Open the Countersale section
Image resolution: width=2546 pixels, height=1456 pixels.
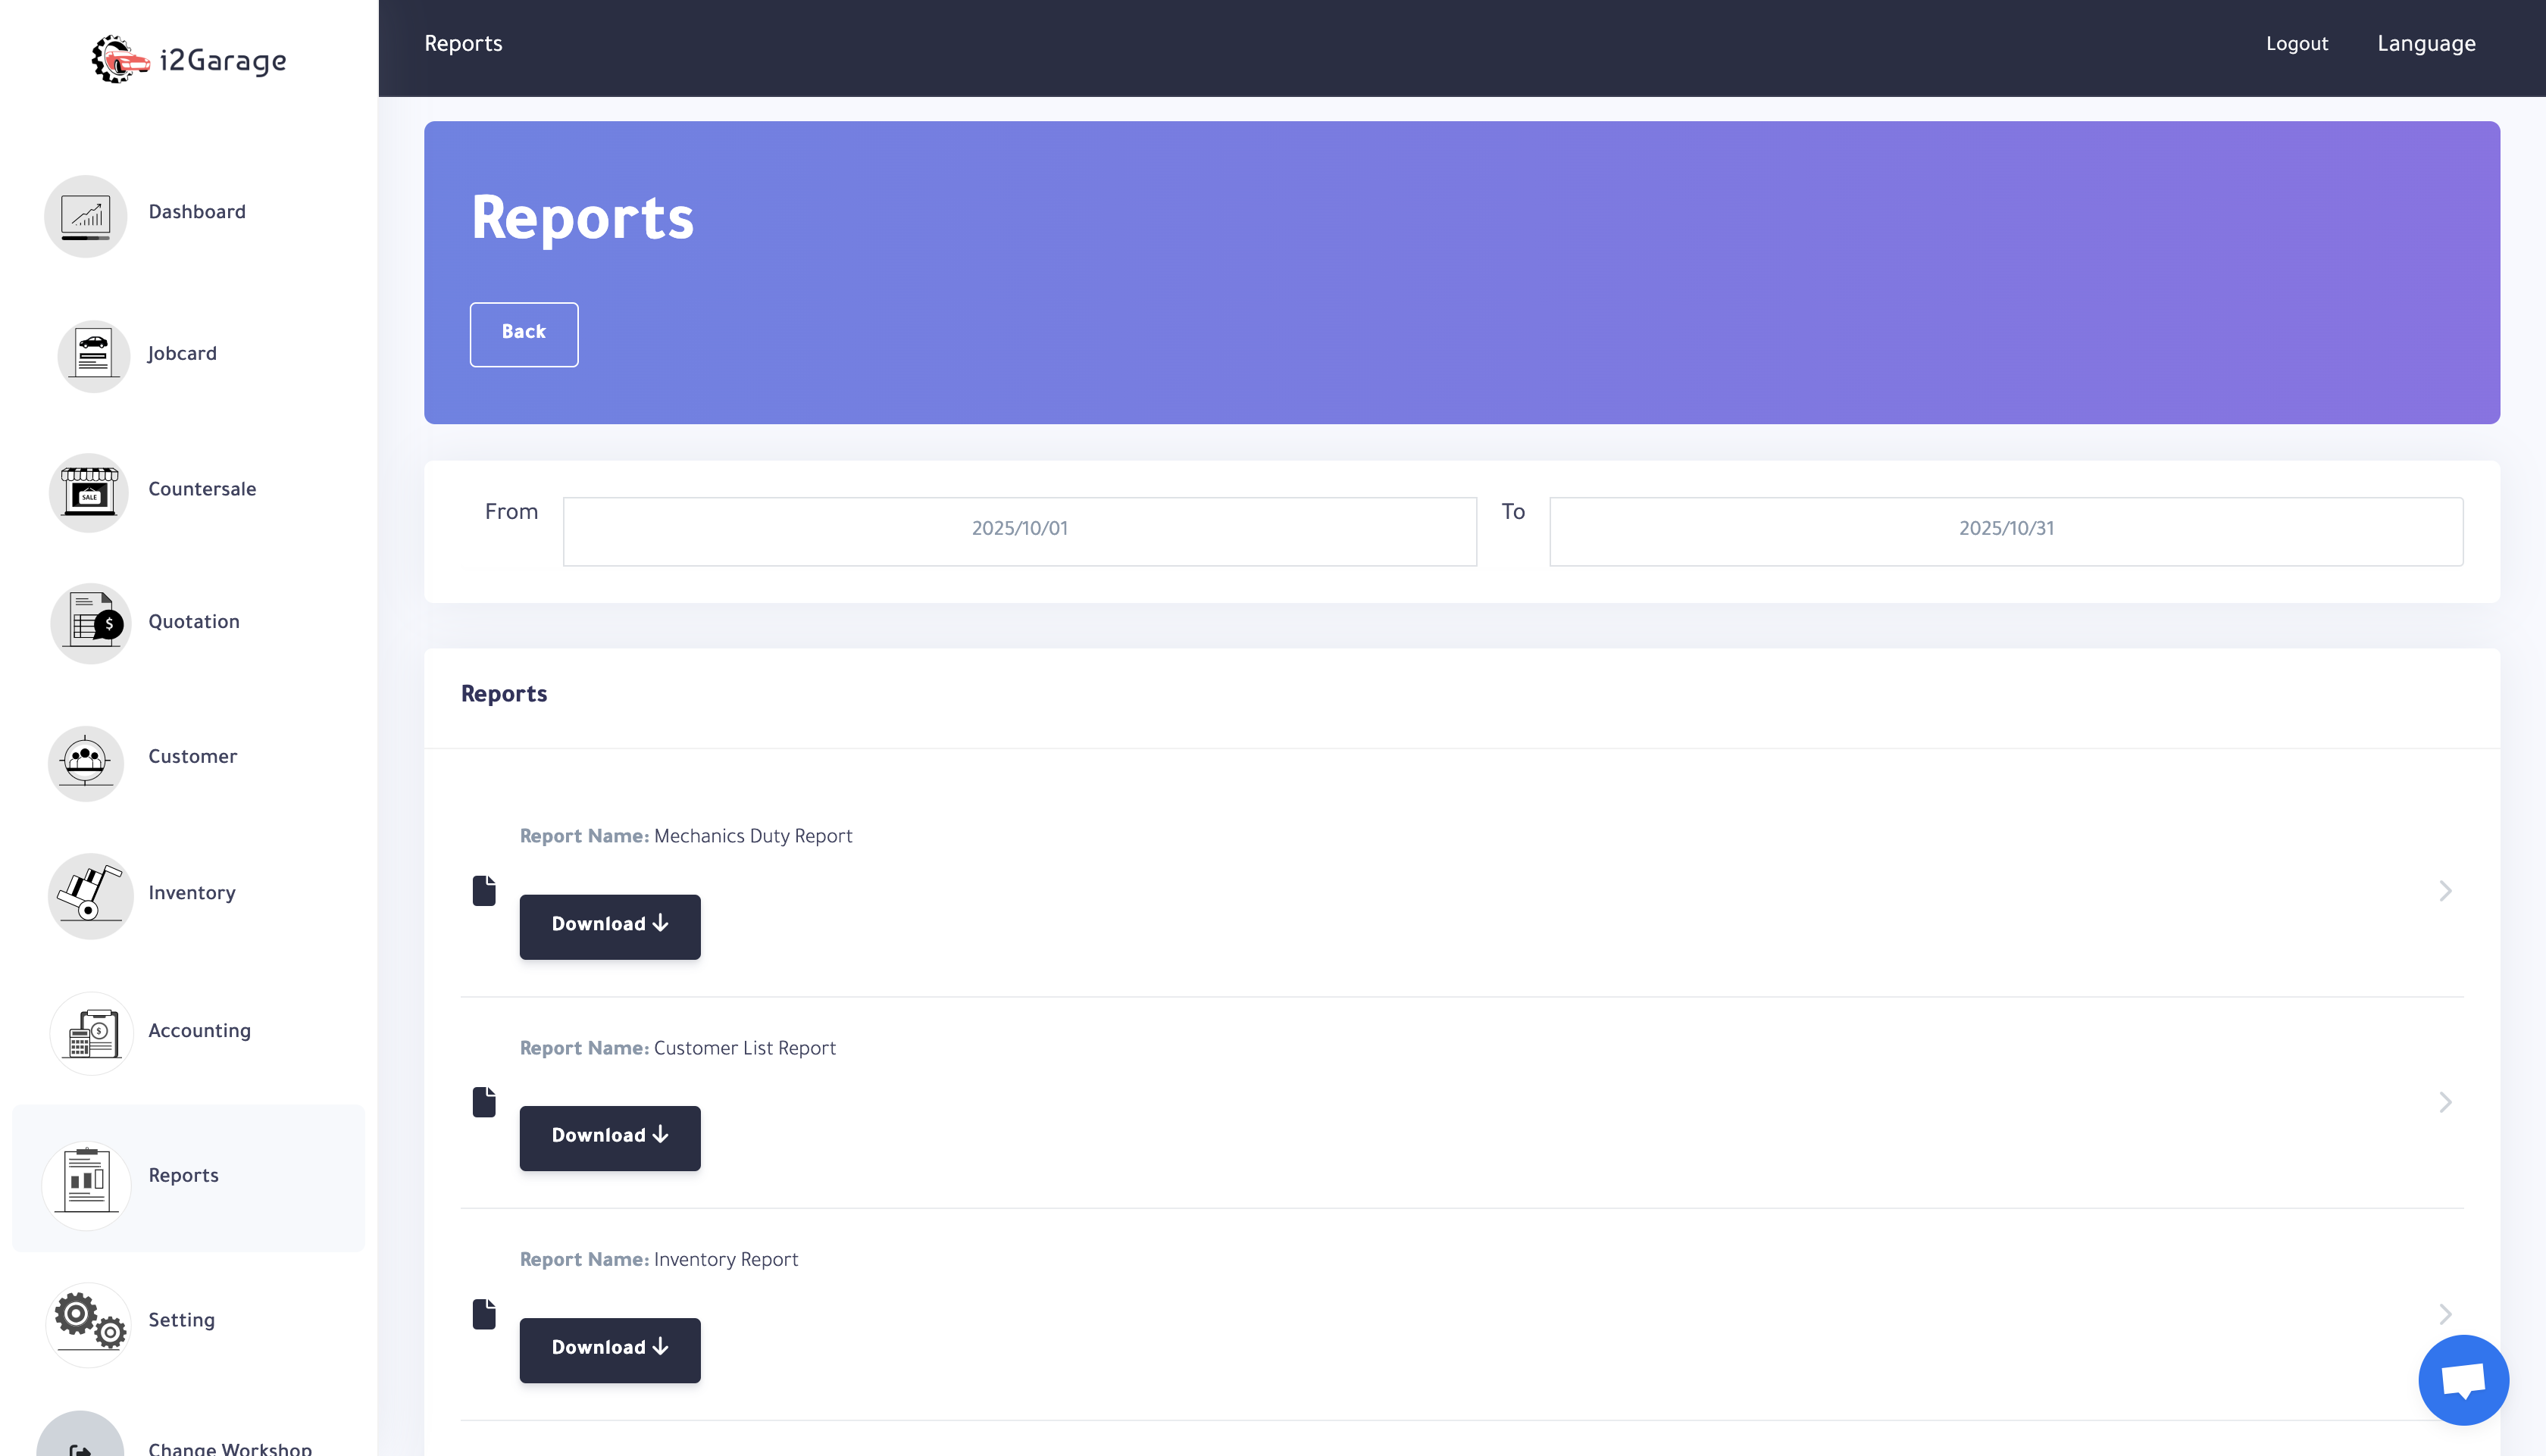click(89, 490)
